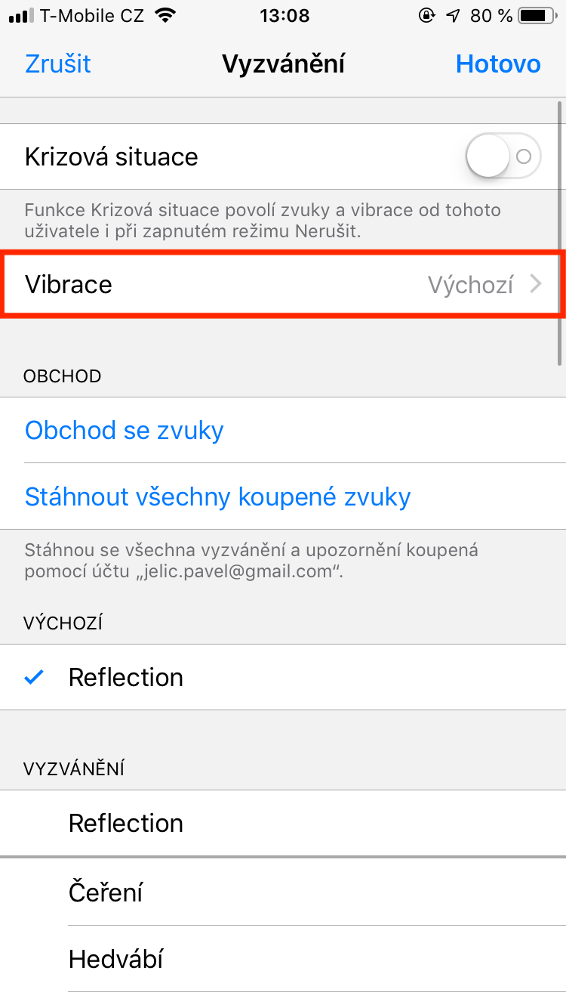Select the default Reflection under Výchozí

point(126,677)
